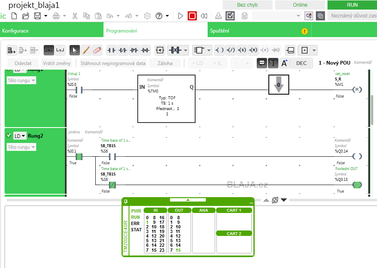Toggle rung comments display
The width and height of the screenshot is (377, 268).
[262, 63]
